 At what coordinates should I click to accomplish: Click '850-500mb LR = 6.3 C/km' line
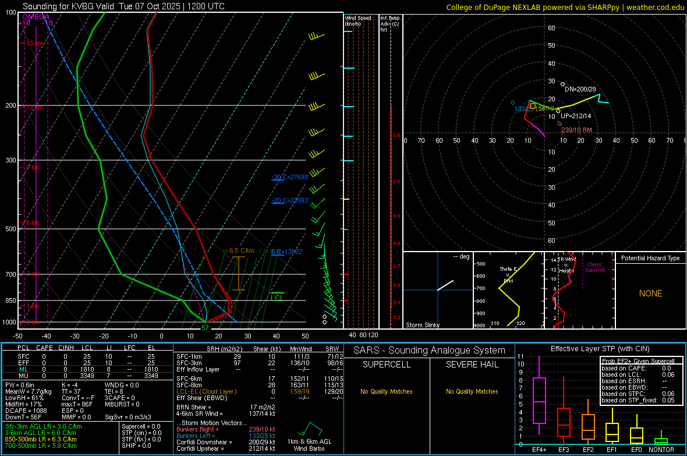(x=41, y=439)
